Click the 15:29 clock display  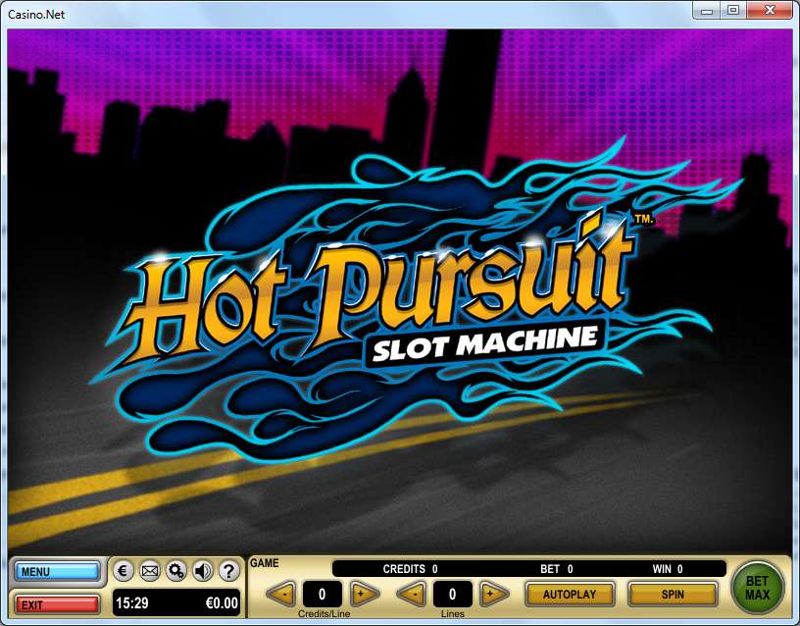(131, 603)
